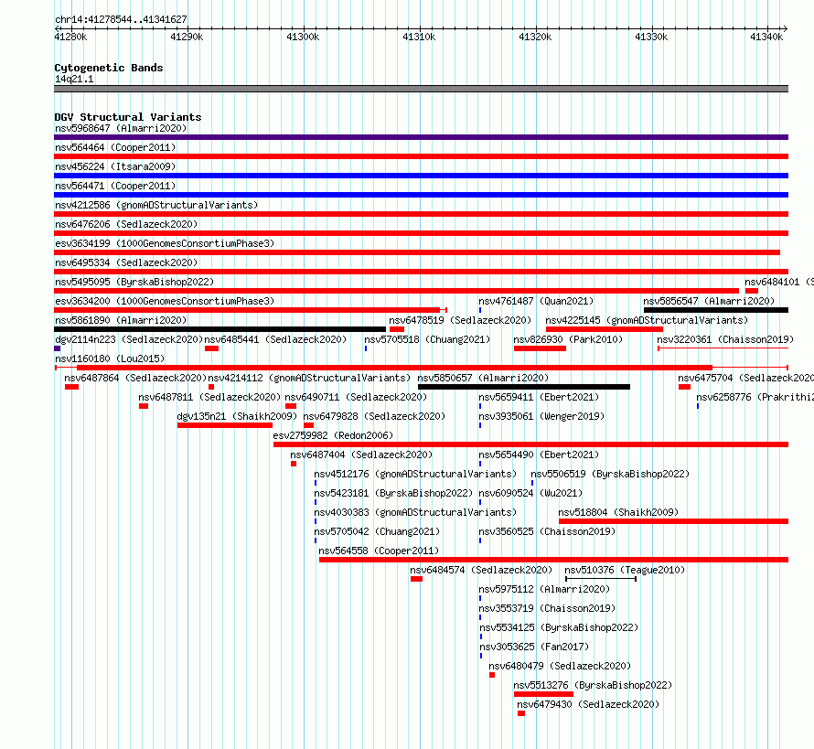Click the nsv6495334 (Sedlazeck2020) label

click(x=126, y=262)
